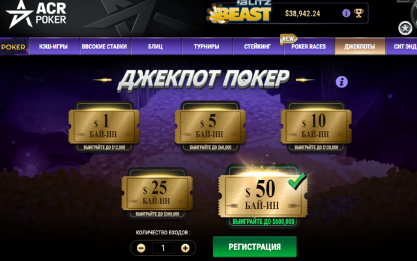
Task: Open Blitz Beast info icon
Action: click(x=346, y=13)
